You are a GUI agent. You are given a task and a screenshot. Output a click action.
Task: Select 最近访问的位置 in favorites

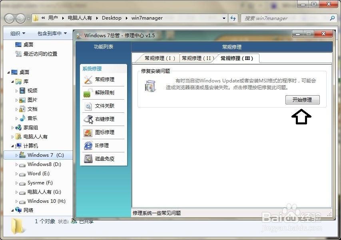[x=36, y=54]
